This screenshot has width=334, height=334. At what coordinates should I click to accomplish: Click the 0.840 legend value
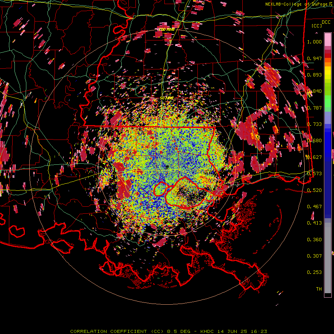pyautogui.click(x=314, y=91)
